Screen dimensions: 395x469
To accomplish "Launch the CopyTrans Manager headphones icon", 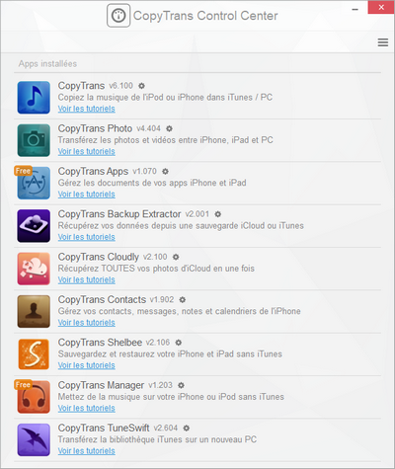I will tap(34, 397).
